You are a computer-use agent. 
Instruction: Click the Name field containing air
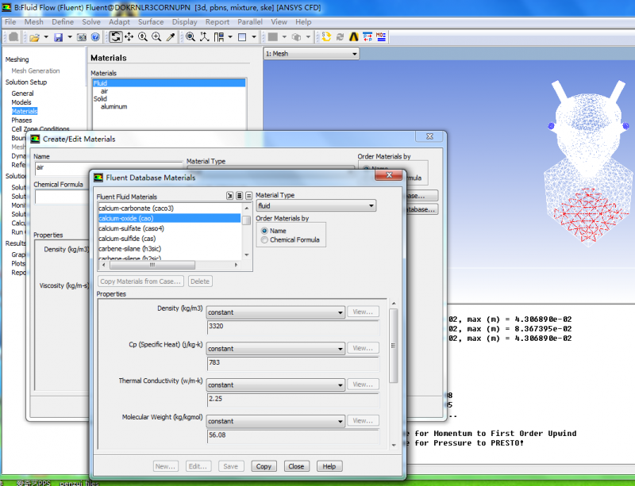pos(109,168)
